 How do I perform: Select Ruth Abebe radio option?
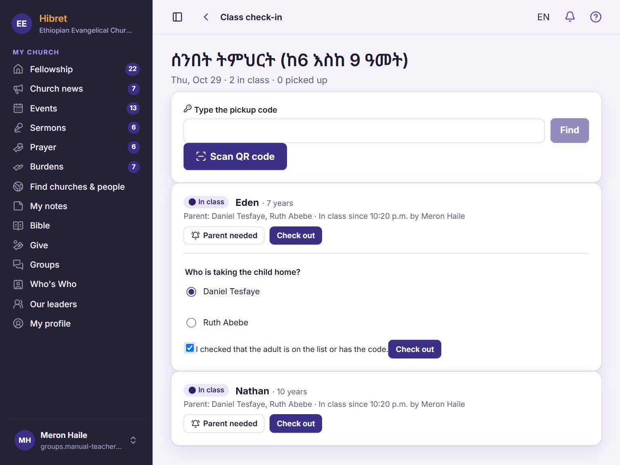(191, 323)
